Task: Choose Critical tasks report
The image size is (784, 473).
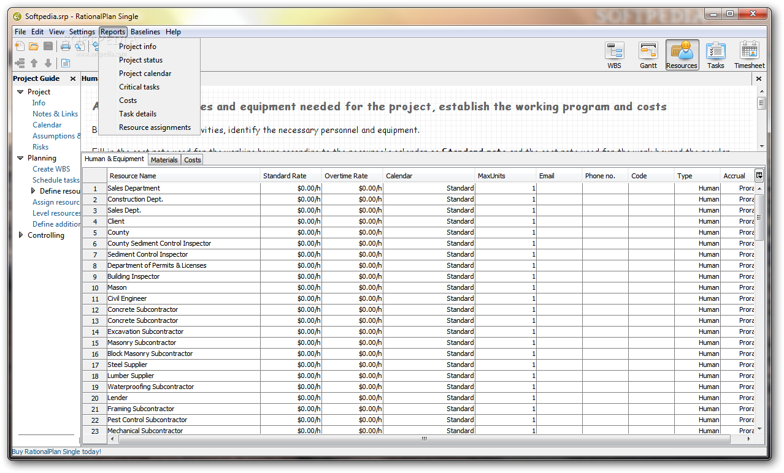Action: coord(149,87)
